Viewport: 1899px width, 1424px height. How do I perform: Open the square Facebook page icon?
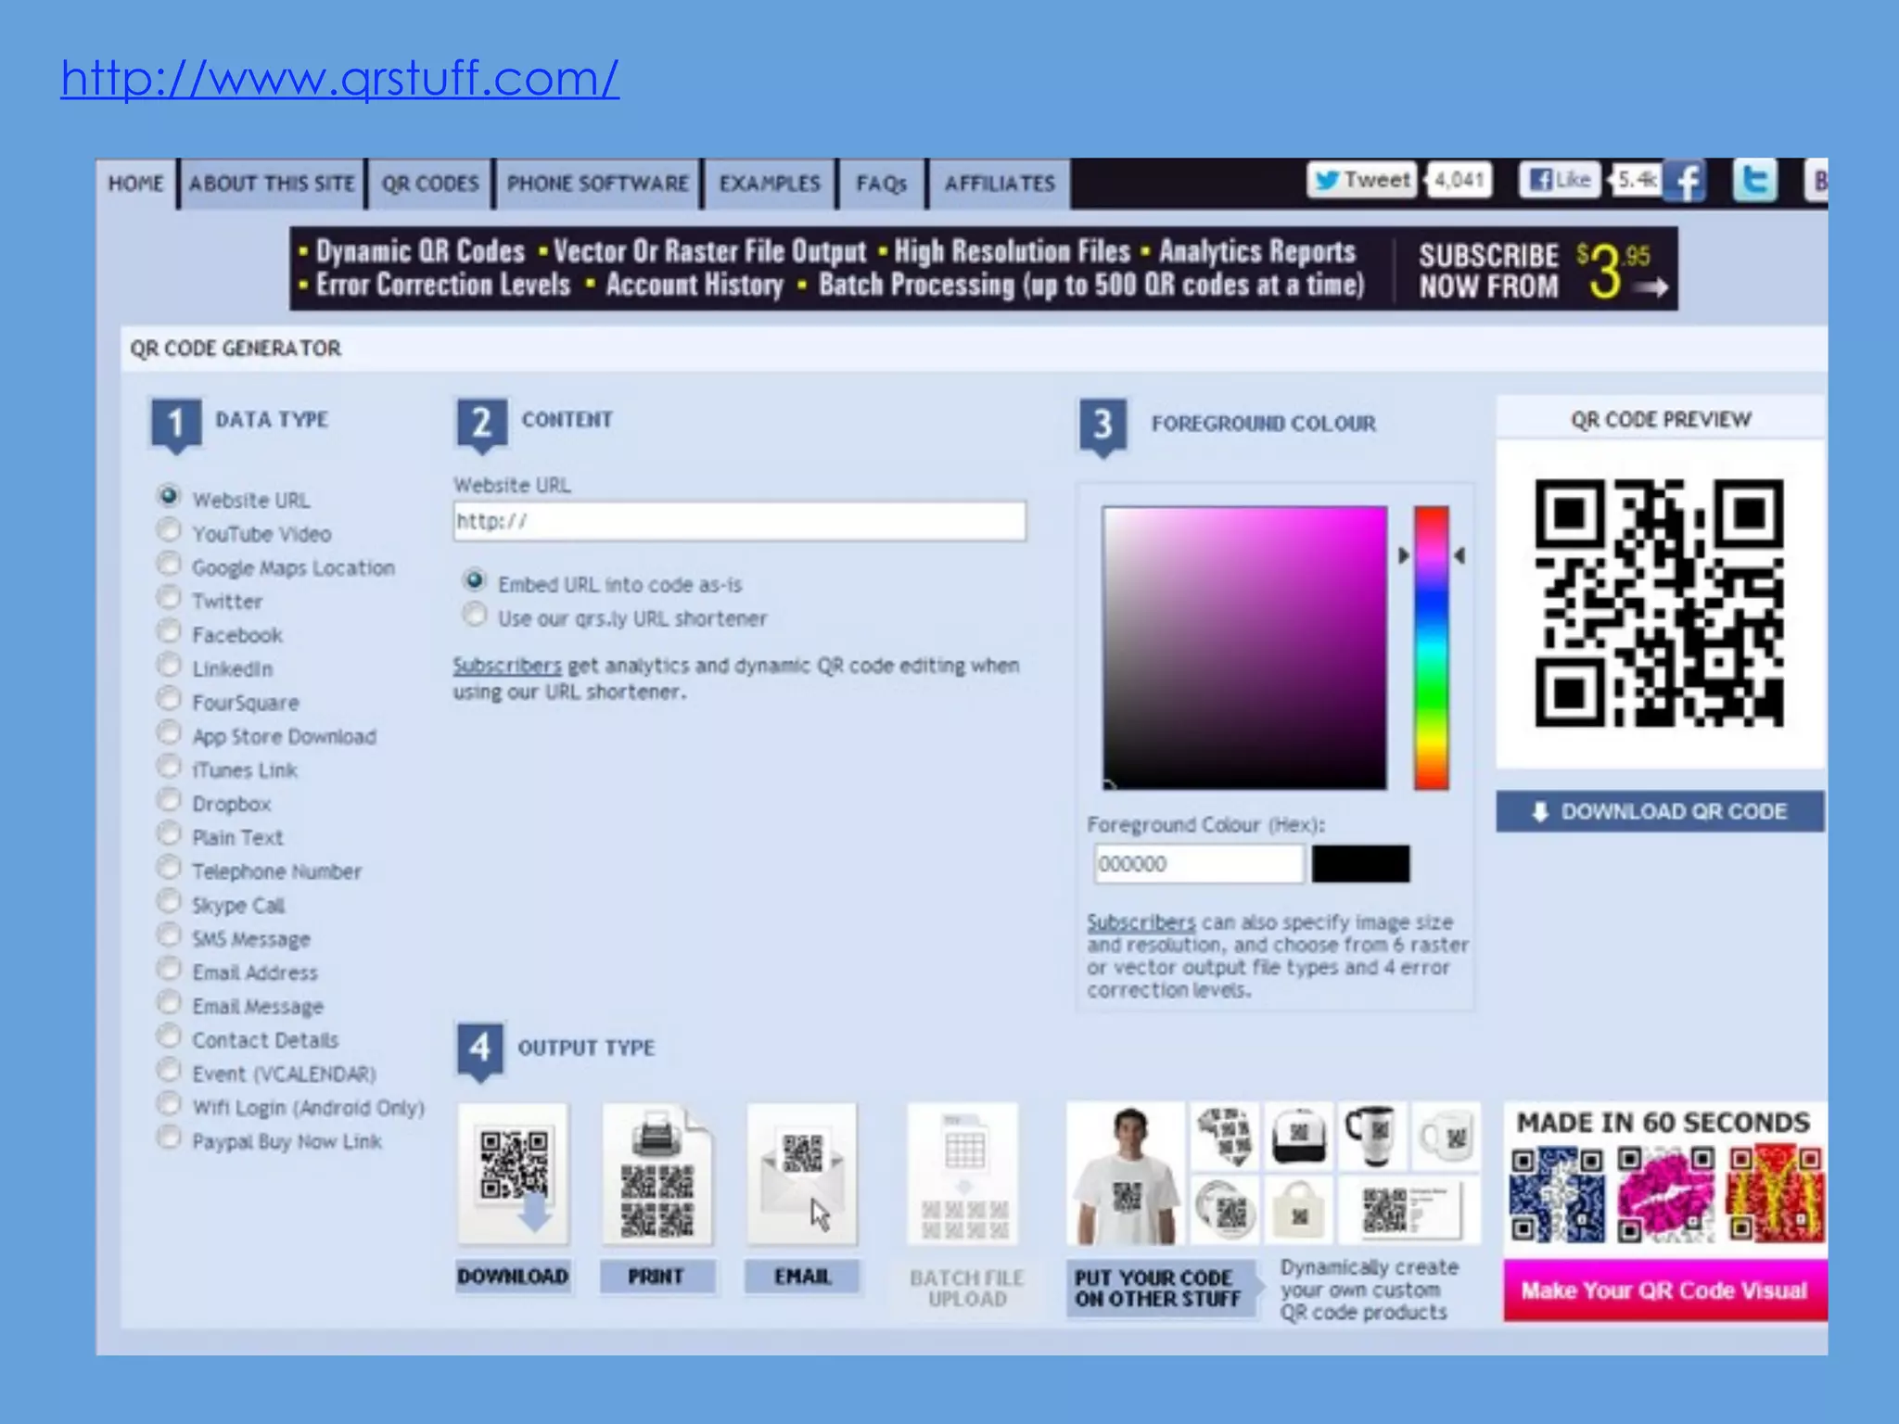click(x=1686, y=182)
